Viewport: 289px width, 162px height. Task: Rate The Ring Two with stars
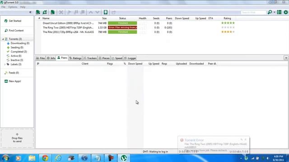coord(228,27)
